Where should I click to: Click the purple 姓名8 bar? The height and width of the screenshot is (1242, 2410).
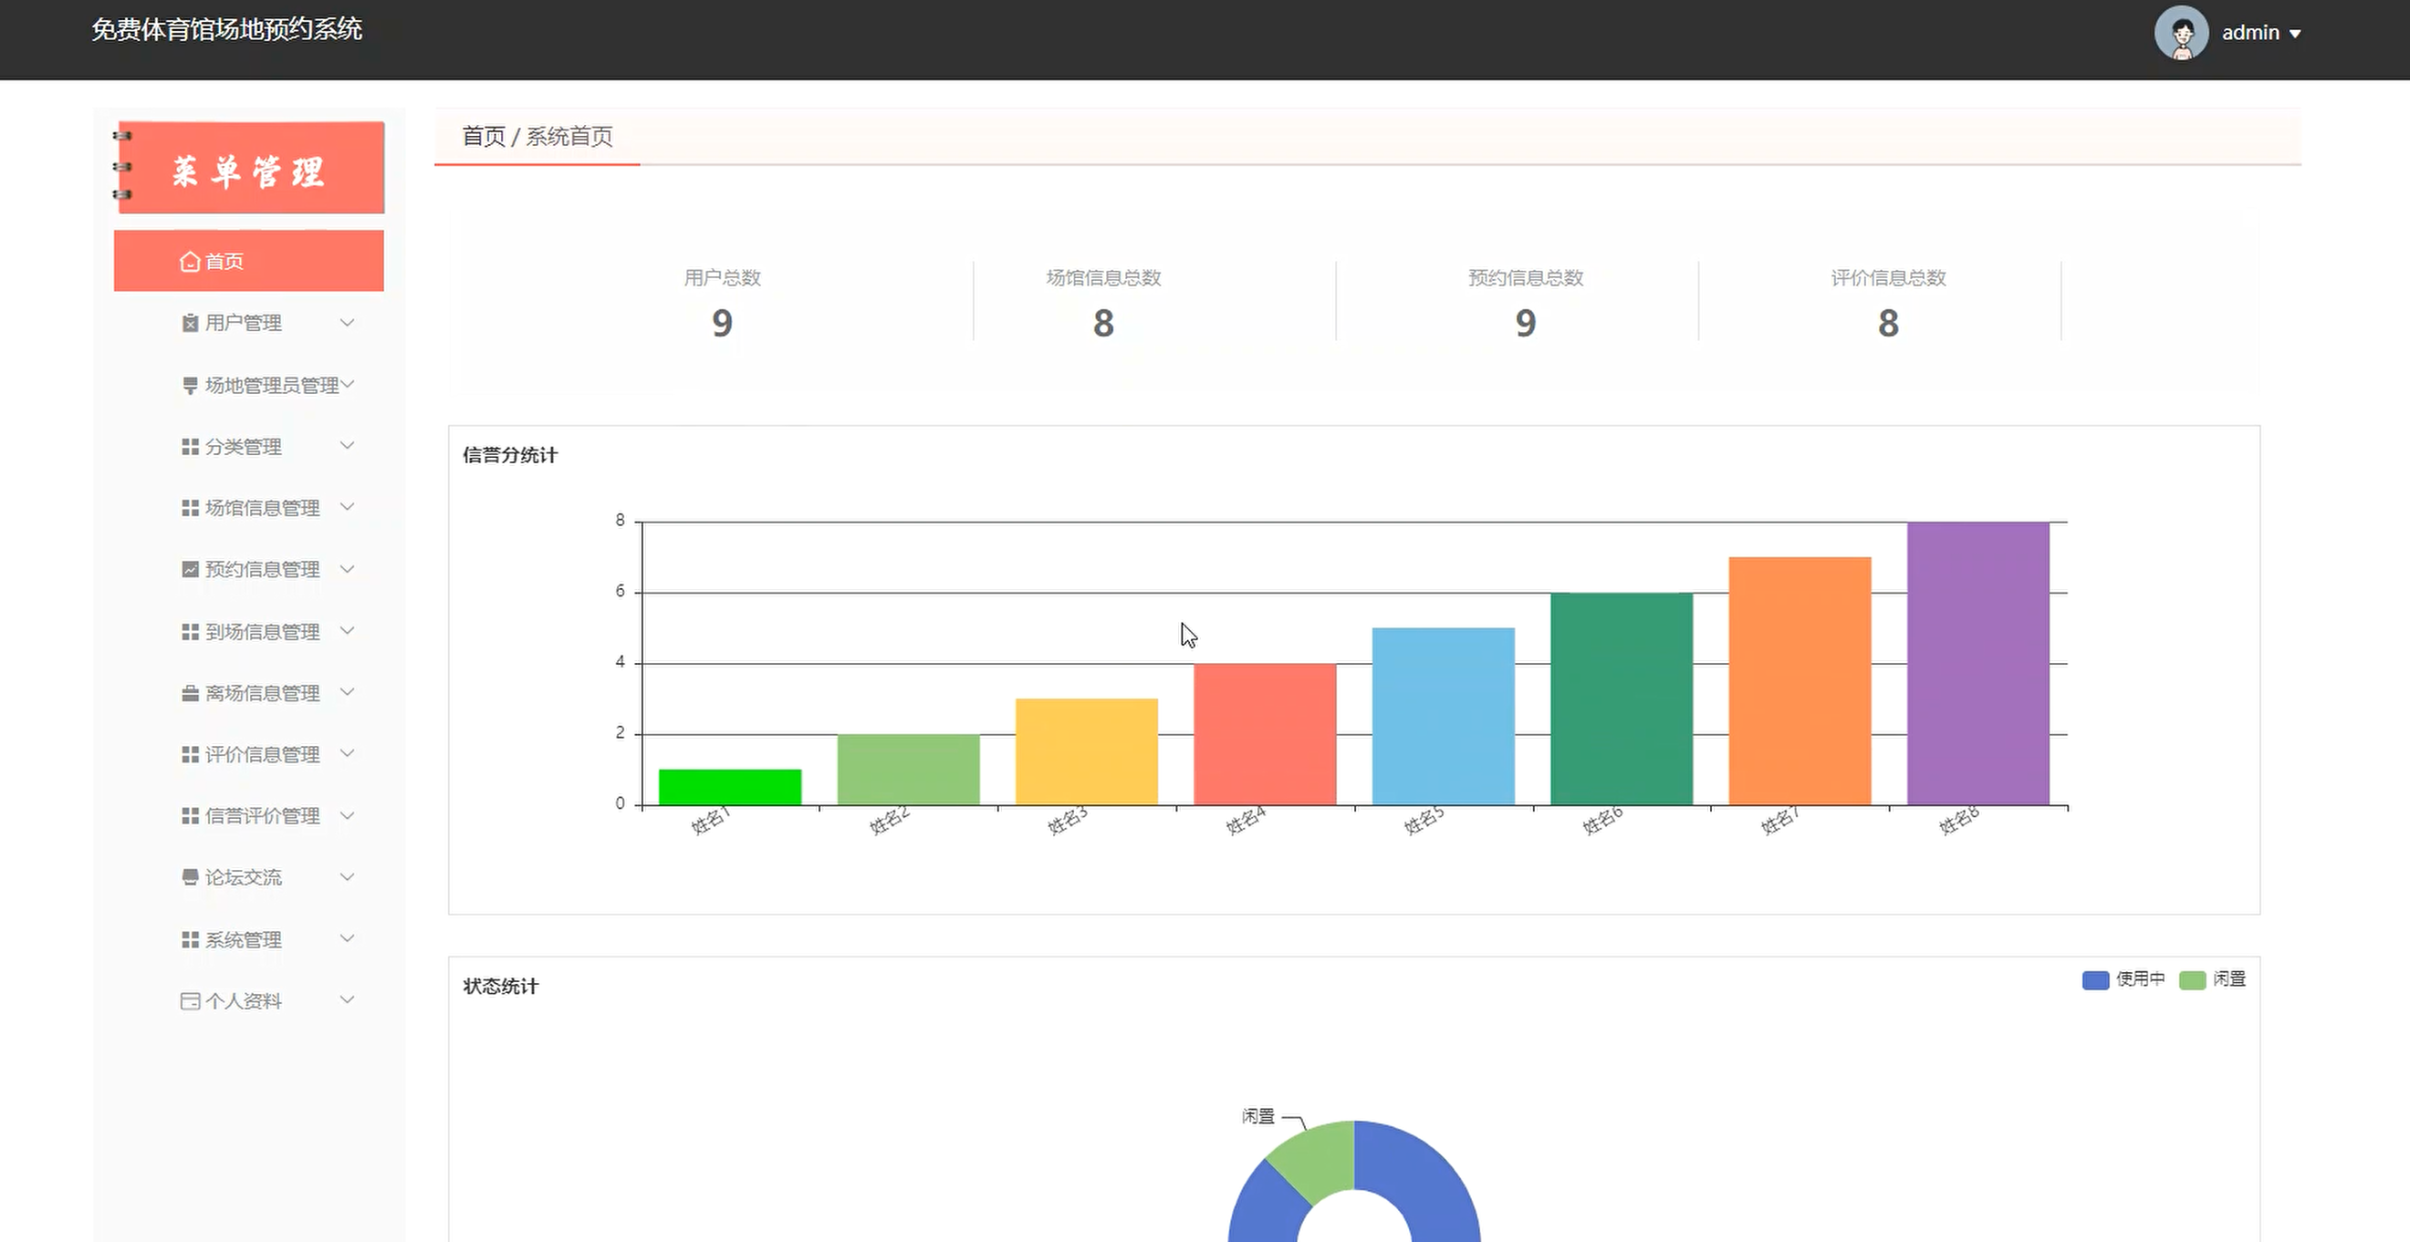click(1977, 663)
